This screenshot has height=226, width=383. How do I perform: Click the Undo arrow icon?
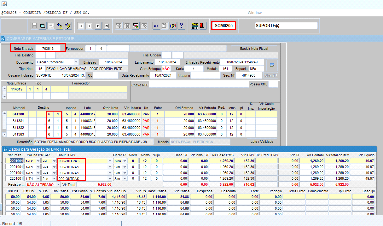[x=156, y=26]
